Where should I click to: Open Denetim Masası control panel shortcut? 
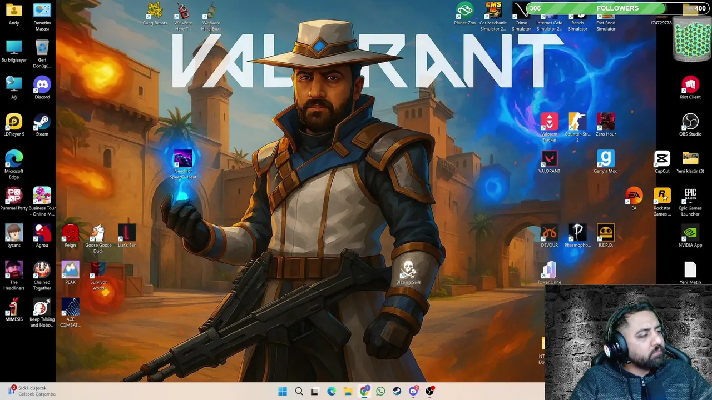(x=42, y=17)
